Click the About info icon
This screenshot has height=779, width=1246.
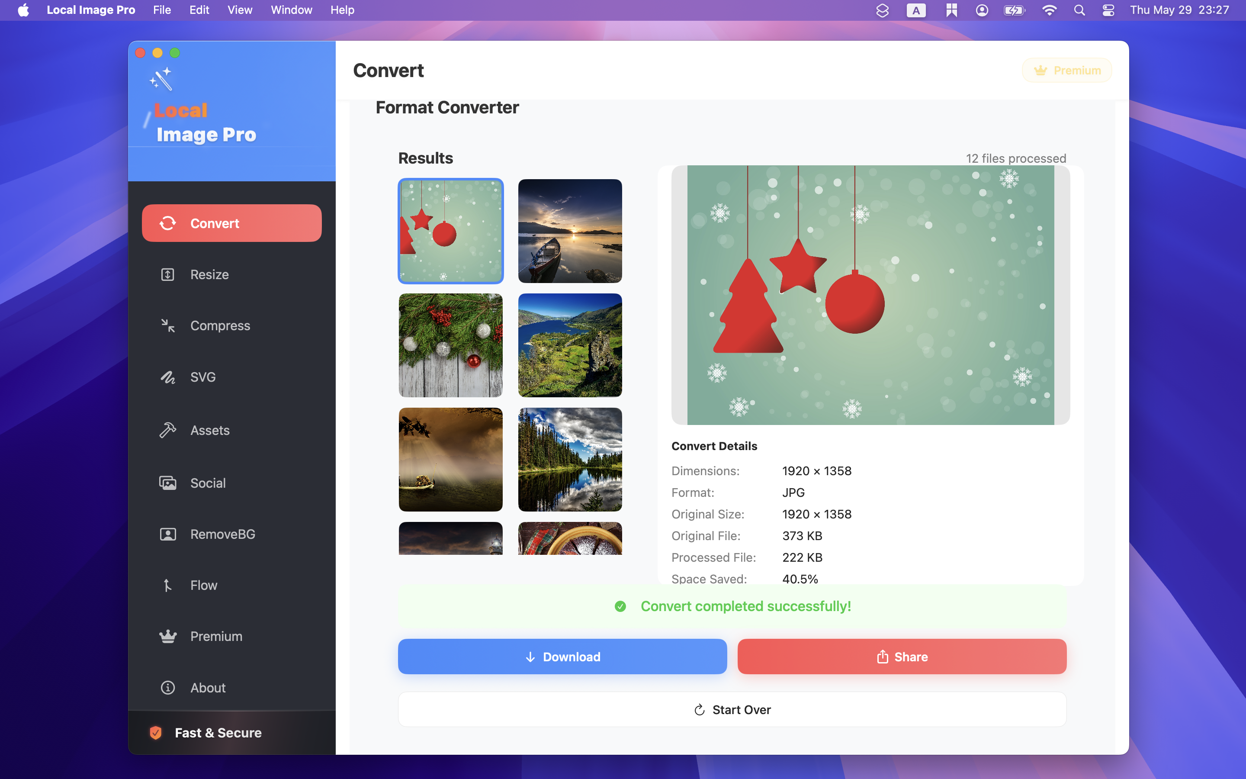(168, 688)
